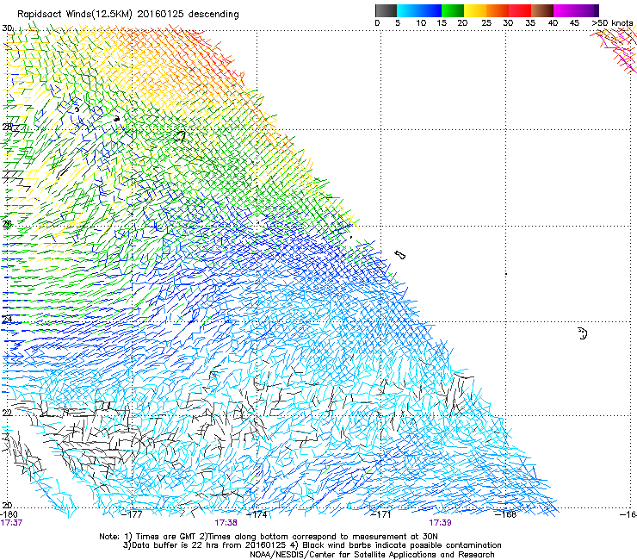The width and height of the screenshot is (637, 560).
Task: Click the island outline east of -171
Action: click(400, 255)
